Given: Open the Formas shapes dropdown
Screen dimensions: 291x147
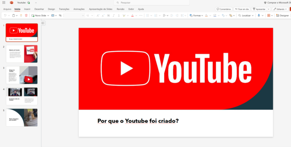Looking at the screenshot, I should [196, 16].
